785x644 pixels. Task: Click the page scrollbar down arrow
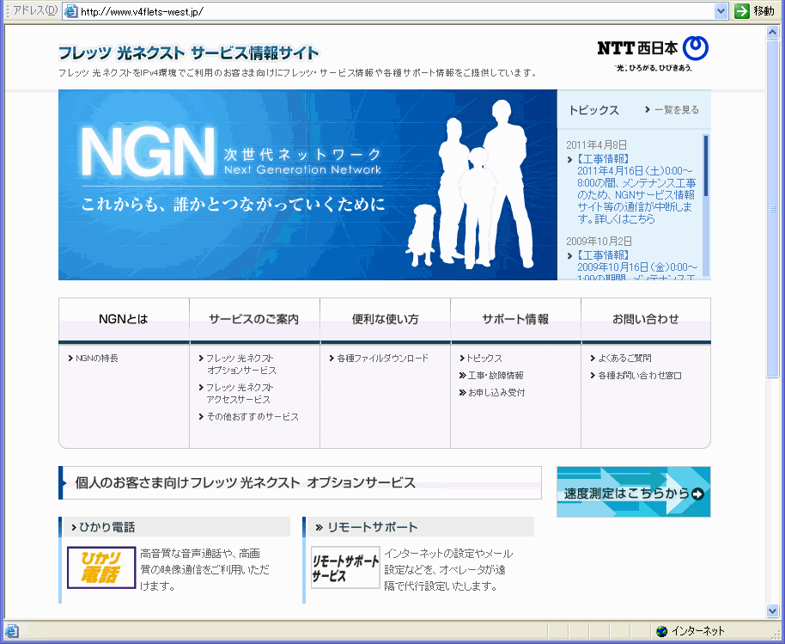point(772,610)
